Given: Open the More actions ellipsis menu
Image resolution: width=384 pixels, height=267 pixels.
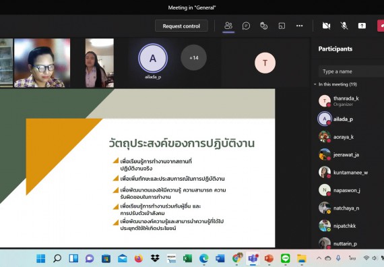Looking at the screenshot, I should tap(299, 26).
